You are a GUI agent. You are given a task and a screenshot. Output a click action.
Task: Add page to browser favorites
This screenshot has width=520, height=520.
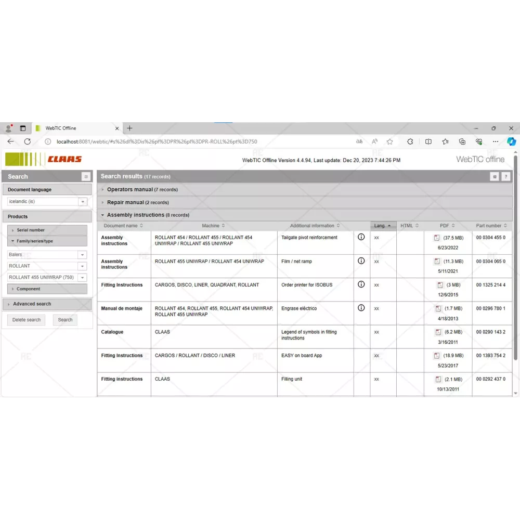(x=389, y=141)
